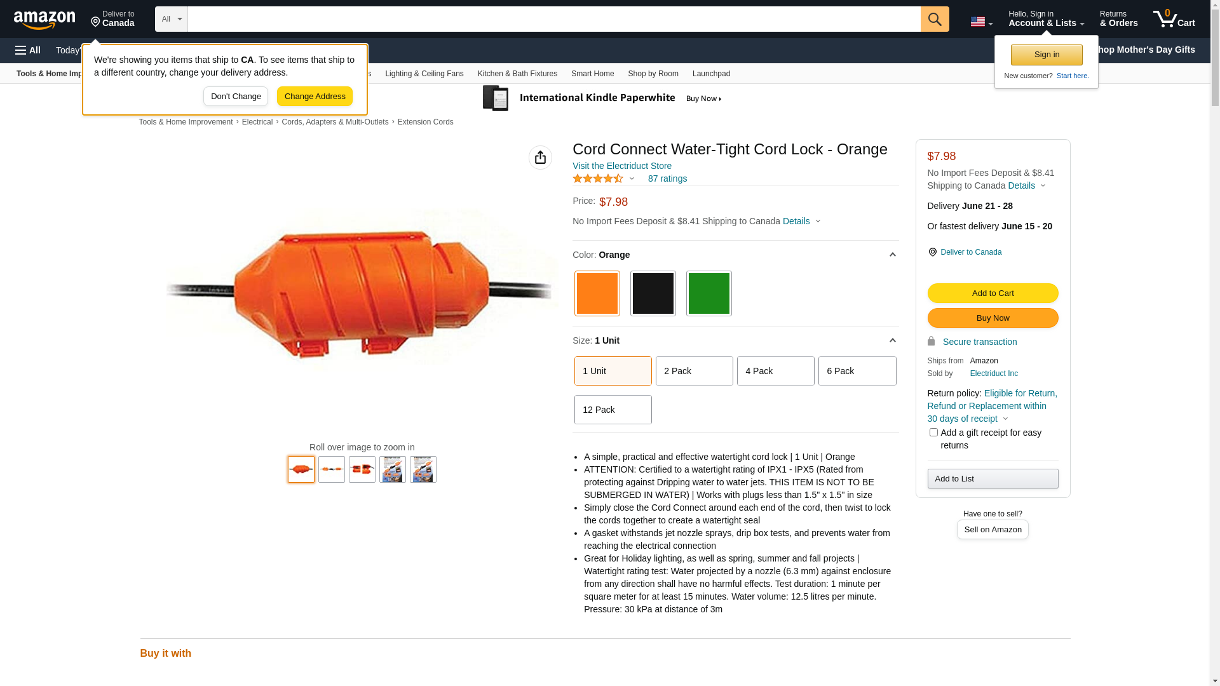This screenshot has height=686, width=1220.
Task: Collapse the Color options section
Action: click(x=892, y=255)
